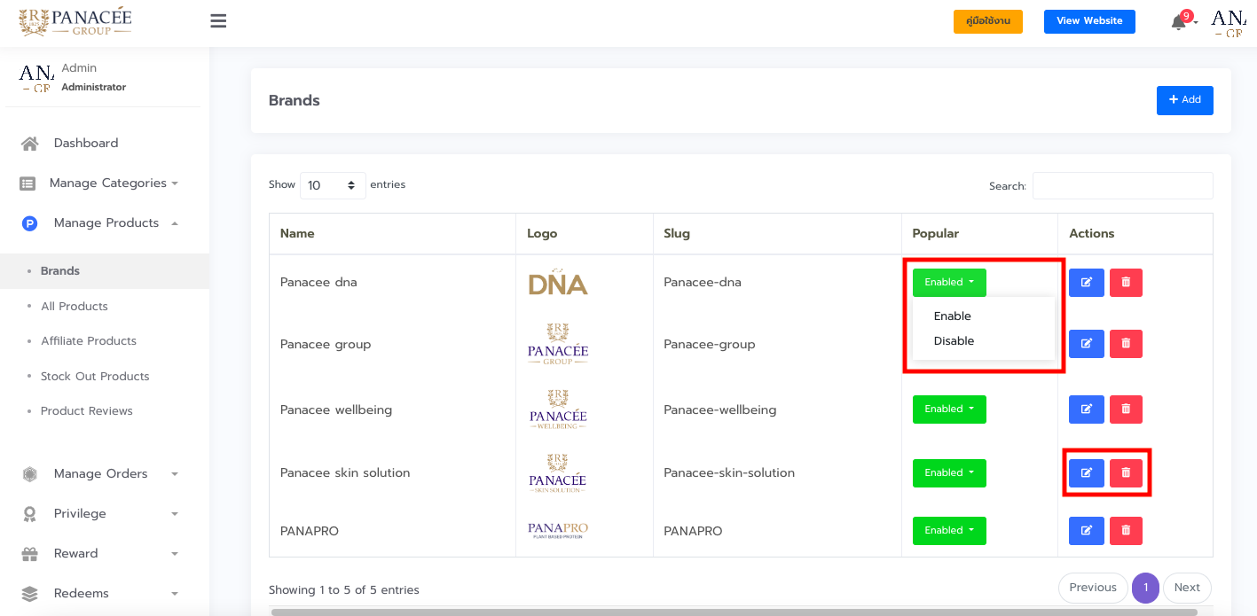Open the PANAPRO logo image
The width and height of the screenshot is (1257, 616).
click(x=558, y=530)
